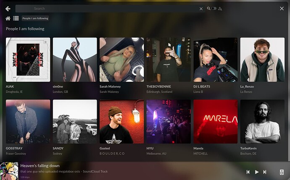290x180 pixels.
Task: Click the 'HYU' name label
Action: (150, 148)
